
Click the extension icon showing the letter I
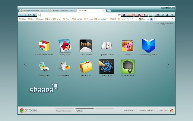point(153,15)
